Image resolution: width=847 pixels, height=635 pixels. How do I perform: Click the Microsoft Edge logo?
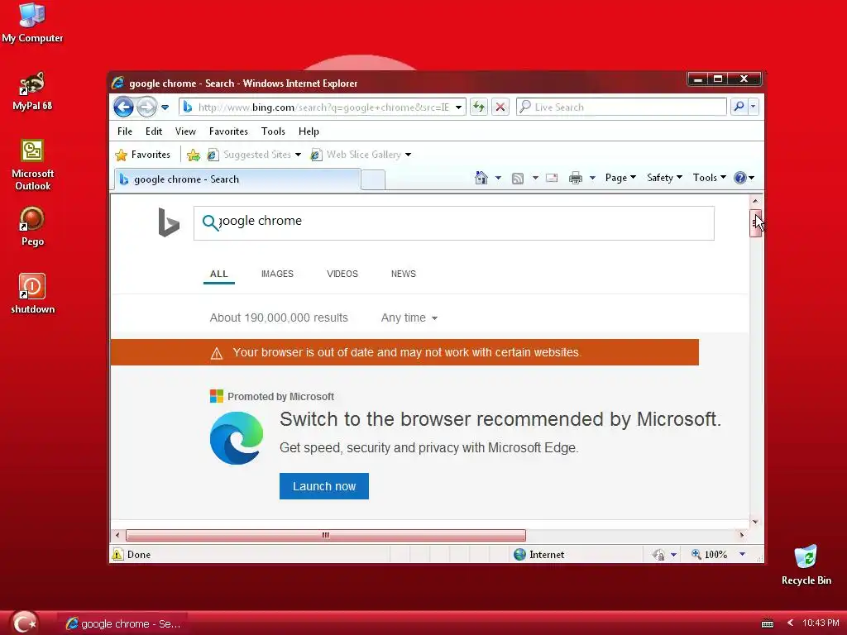pyautogui.click(x=237, y=438)
